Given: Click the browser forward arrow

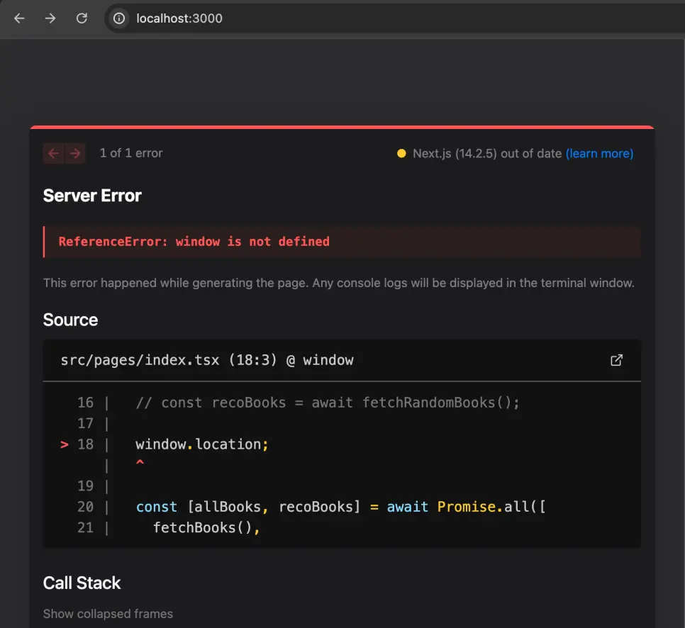Looking at the screenshot, I should point(50,18).
